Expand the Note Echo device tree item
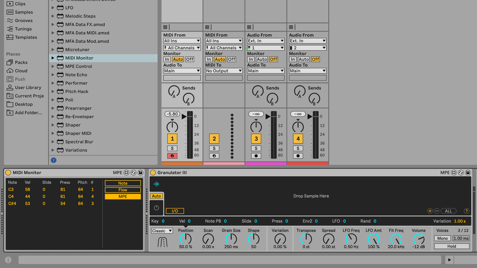Image resolution: width=477 pixels, height=268 pixels. 53,75
